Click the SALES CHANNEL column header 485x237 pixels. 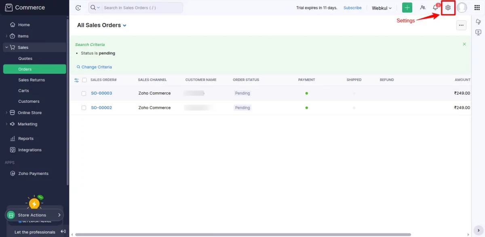[152, 80]
